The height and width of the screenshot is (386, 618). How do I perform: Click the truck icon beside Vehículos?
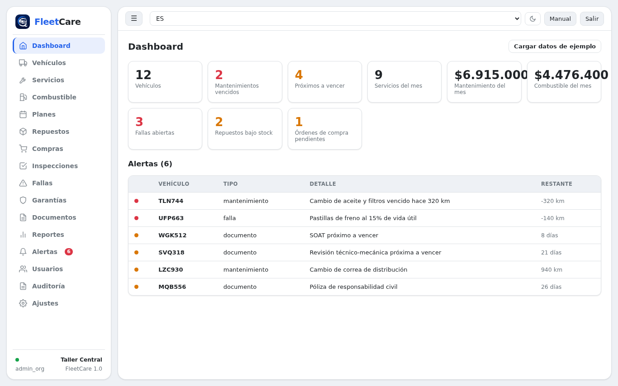pyautogui.click(x=23, y=63)
